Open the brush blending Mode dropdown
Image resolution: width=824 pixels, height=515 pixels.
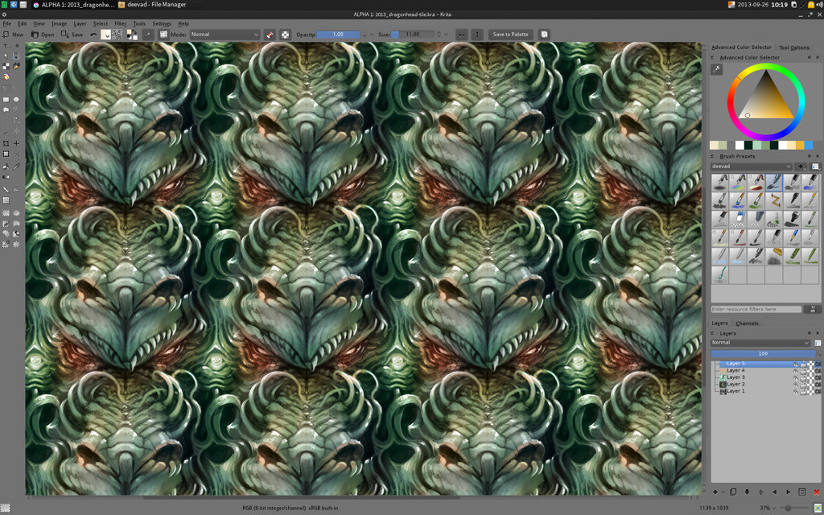225,35
